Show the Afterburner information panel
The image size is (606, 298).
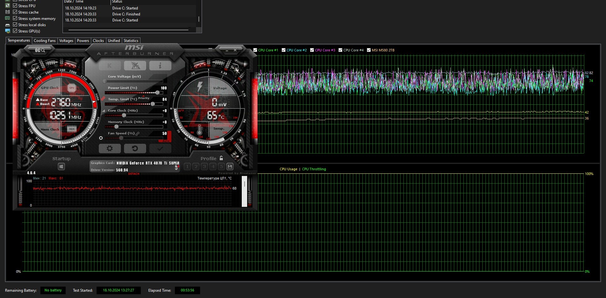pyautogui.click(x=160, y=66)
